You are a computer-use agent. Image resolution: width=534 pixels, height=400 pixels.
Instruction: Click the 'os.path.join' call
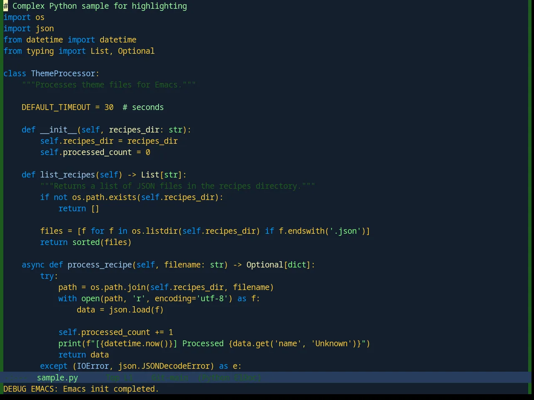(118, 287)
